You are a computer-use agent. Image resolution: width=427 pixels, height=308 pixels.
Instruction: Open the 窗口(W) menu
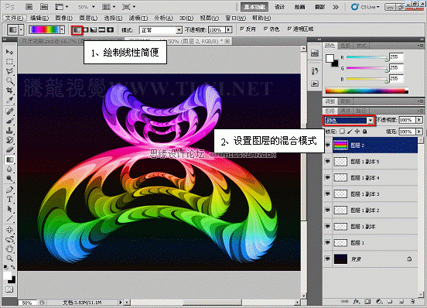(x=235, y=18)
